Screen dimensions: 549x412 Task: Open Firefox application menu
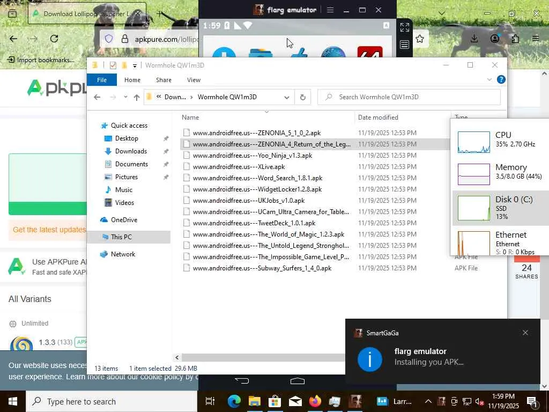(536, 39)
